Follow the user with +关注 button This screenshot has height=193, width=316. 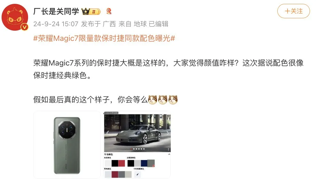[293, 11]
